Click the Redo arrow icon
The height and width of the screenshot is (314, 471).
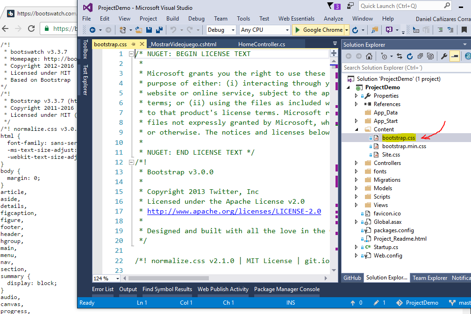(190, 30)
